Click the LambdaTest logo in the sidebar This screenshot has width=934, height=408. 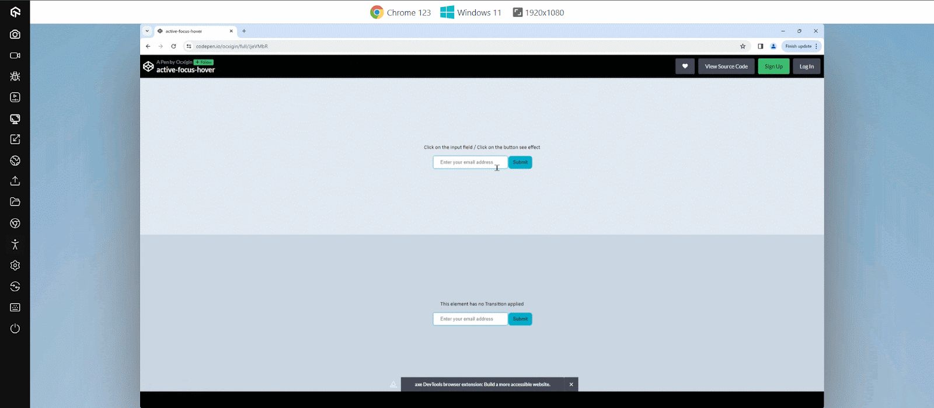click(15, 12)
